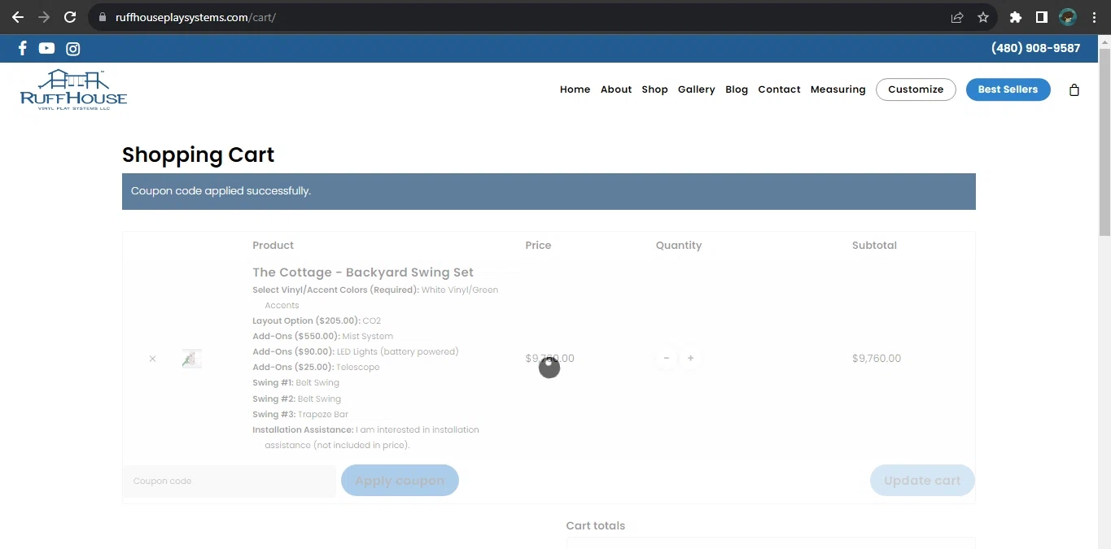Open the YouTube channel icon
Image resolution: width=1111 pixels, height=549 pixels.
coord(46,48)
